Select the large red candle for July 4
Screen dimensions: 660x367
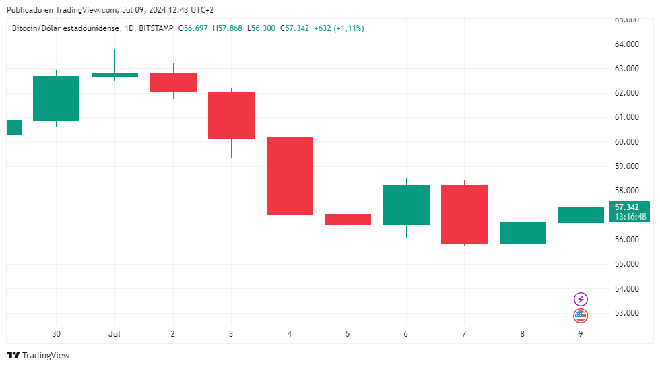290,176
